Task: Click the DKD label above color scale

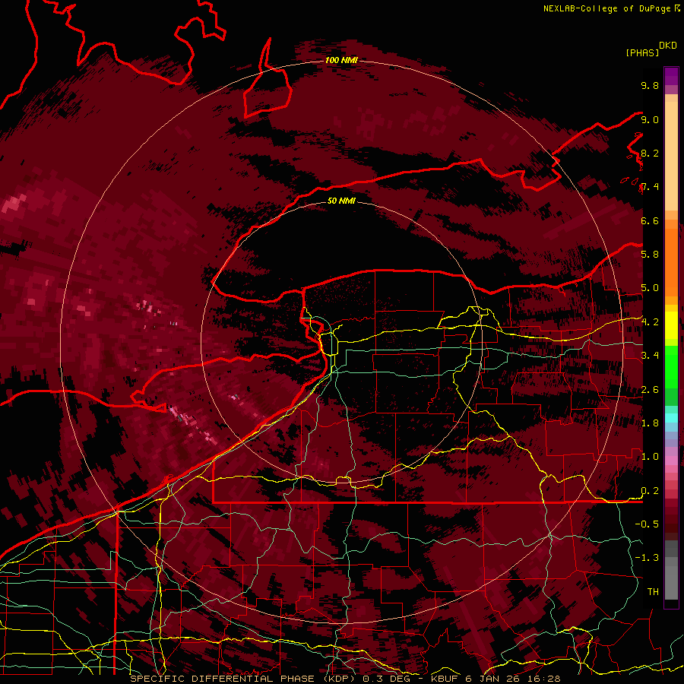Action: tap(668, 46)
